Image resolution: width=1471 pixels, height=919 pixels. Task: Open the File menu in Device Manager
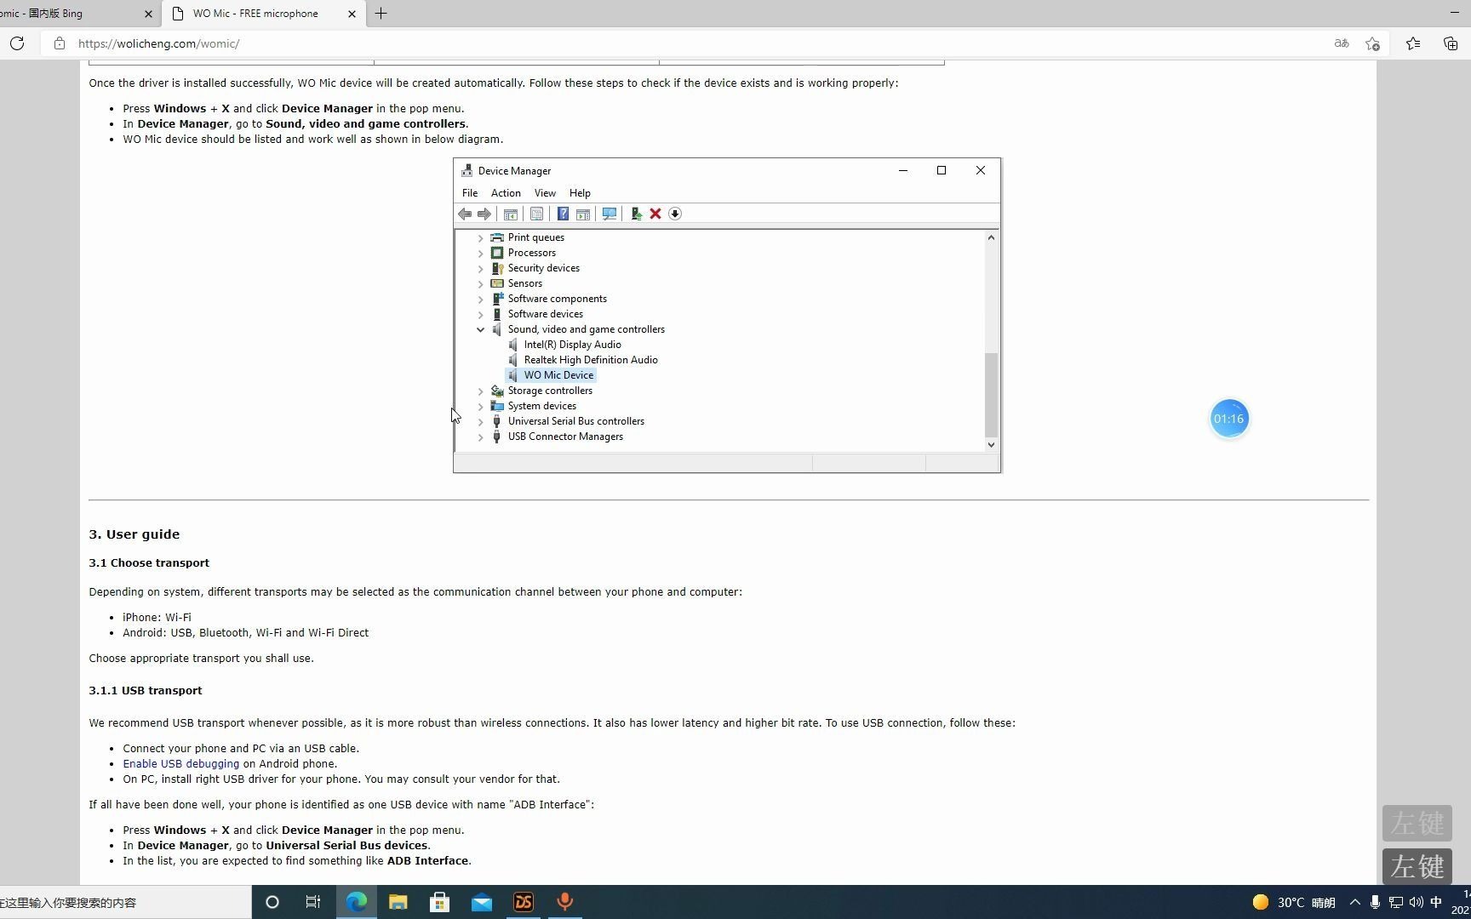[x=470, y=193]
